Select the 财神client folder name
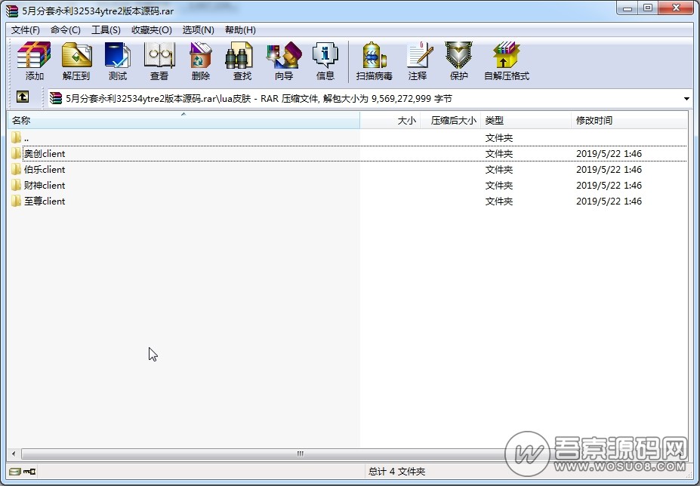This screenshot has height=486, width=700. tap(45, 185)
